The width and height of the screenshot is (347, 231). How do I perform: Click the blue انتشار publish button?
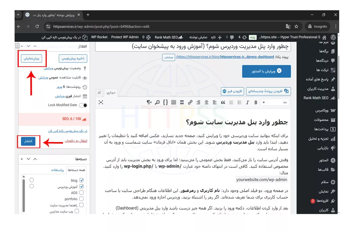28,141
